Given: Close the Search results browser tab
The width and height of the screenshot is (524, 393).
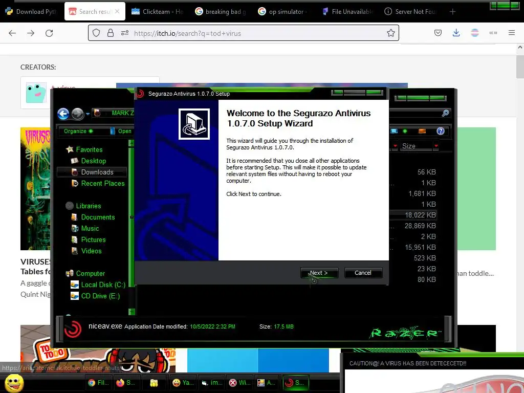Looking at the screenshot, I should 117,11.
